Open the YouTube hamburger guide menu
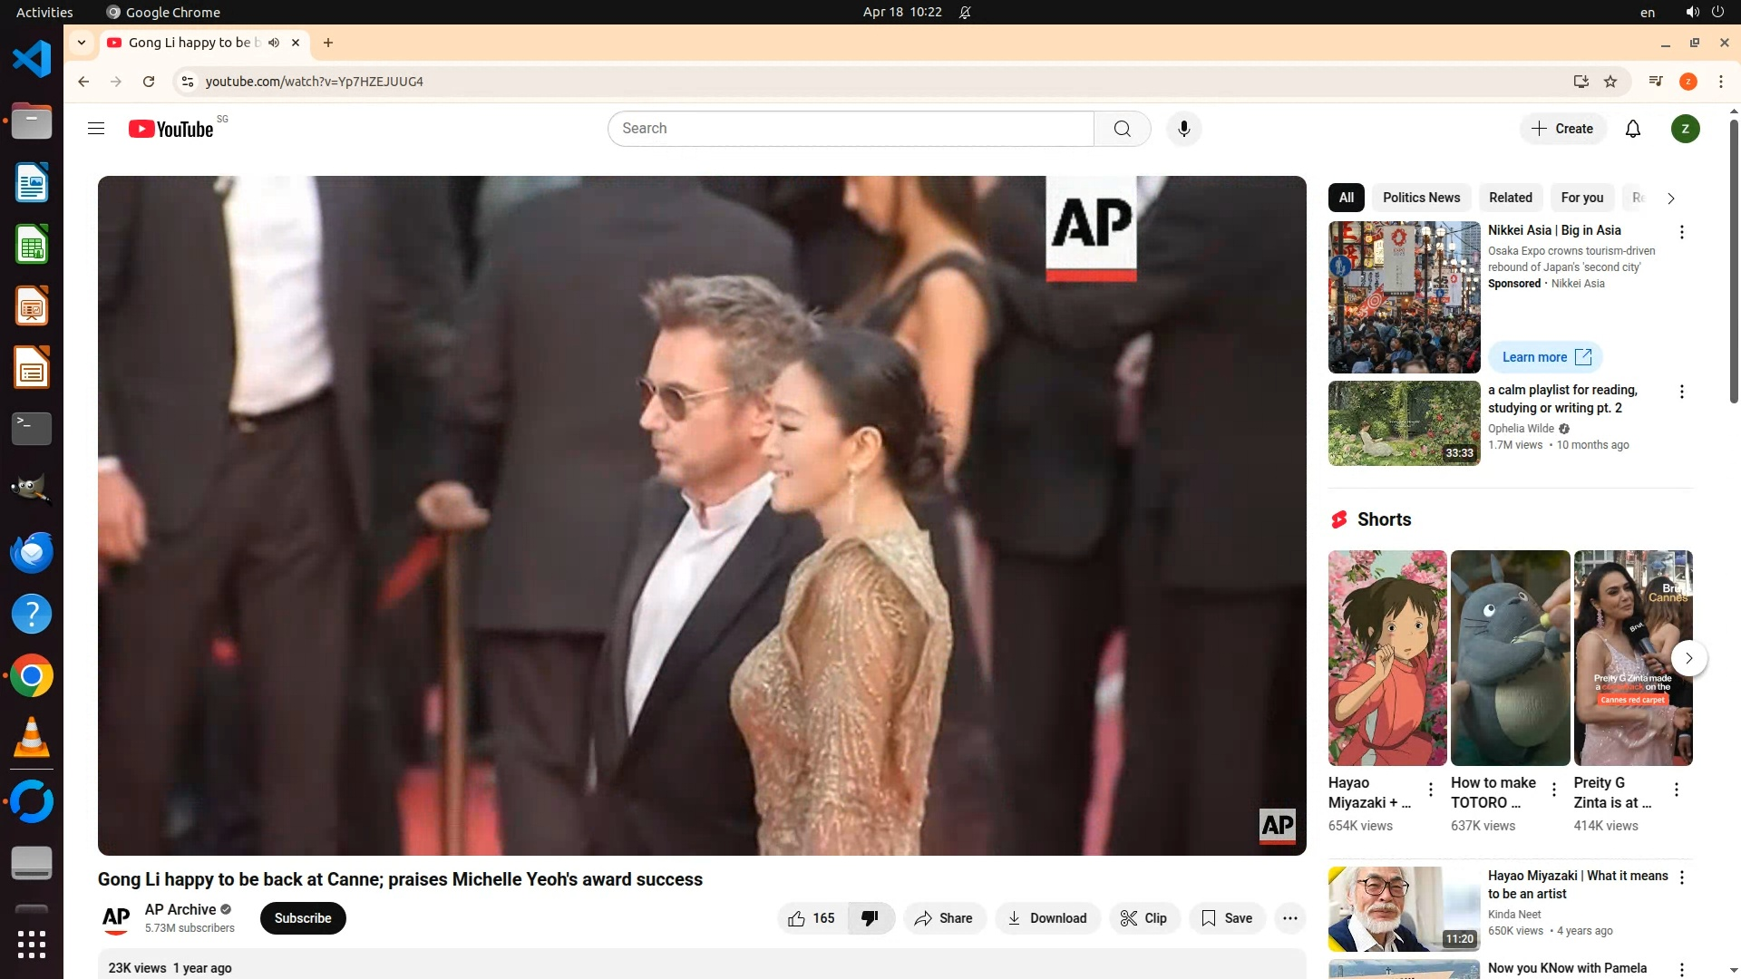Screen dimensions: 1741x979 pos(96,129)
